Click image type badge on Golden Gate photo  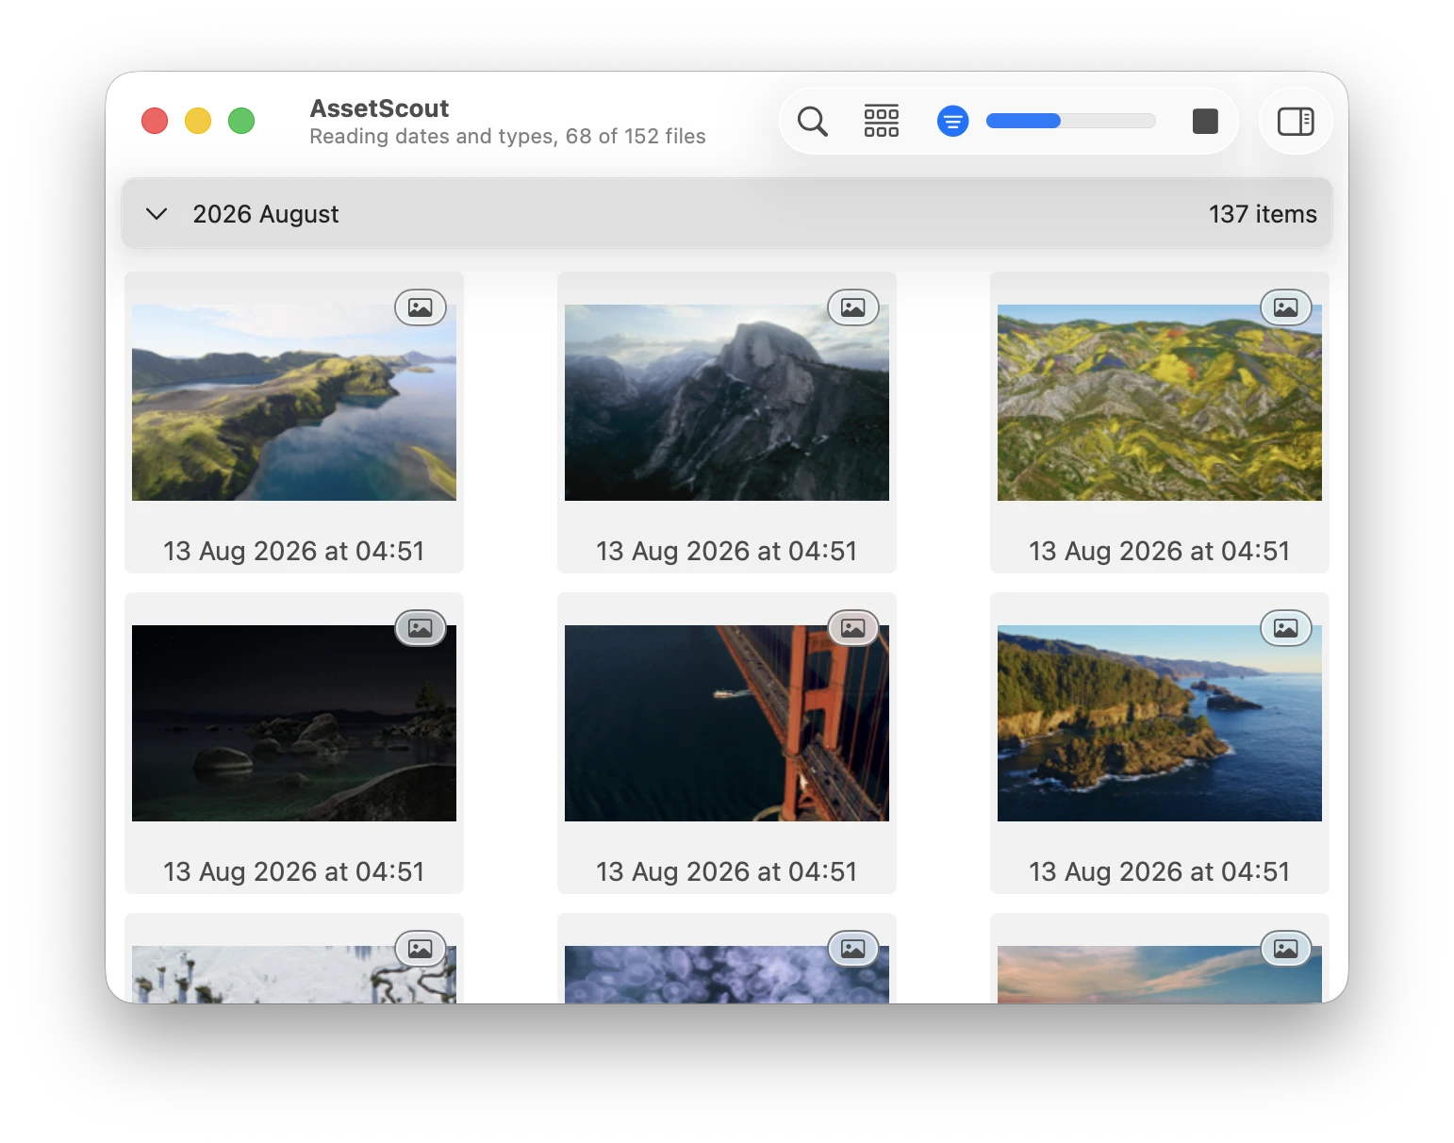tap(853, 628)
